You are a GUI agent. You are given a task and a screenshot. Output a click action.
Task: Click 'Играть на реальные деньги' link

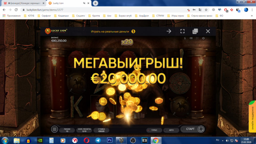[x=113, y=31]
